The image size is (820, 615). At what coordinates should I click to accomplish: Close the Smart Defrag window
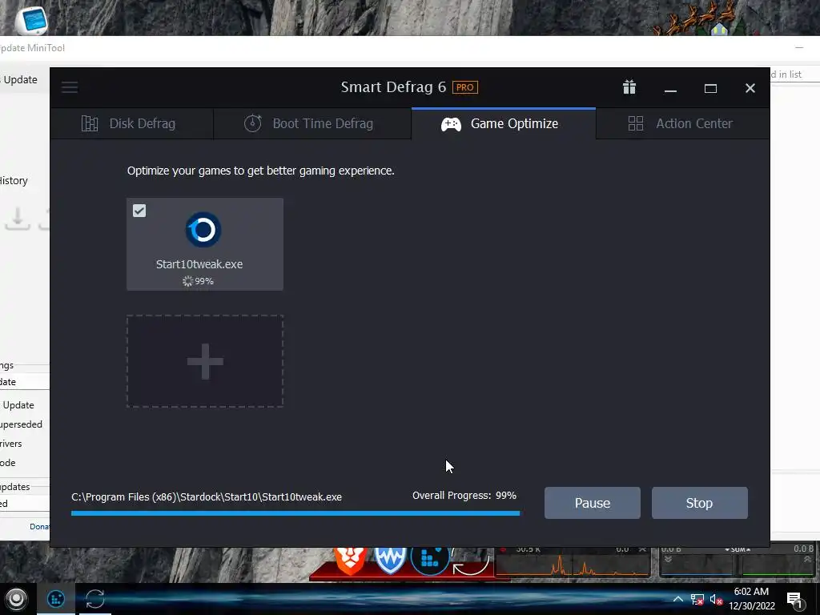pos(750,88)
